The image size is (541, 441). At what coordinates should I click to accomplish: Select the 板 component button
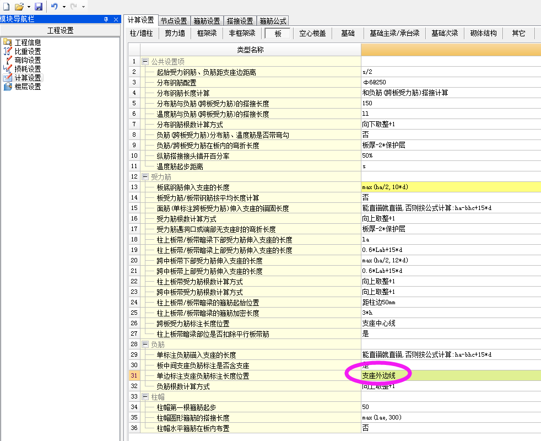[x=278, y=33]
